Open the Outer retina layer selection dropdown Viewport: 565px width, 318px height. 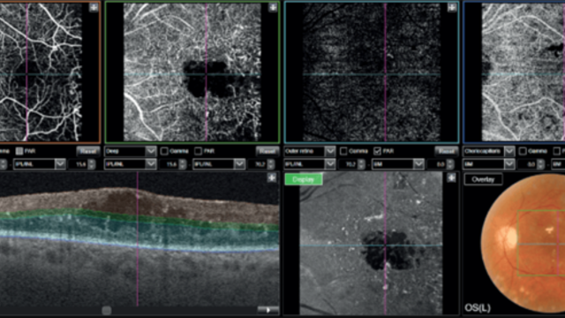point(310,151)
